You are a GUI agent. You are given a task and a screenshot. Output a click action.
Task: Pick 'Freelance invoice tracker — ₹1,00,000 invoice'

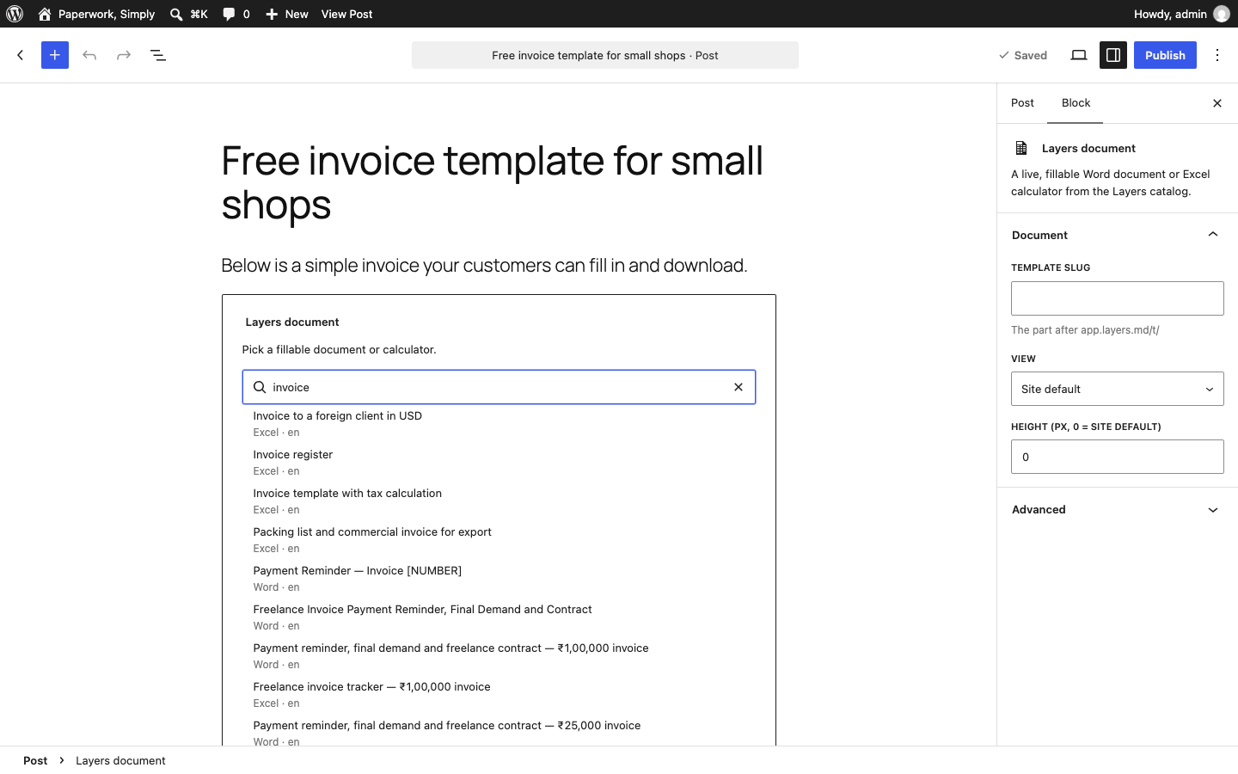pos(499,695)
